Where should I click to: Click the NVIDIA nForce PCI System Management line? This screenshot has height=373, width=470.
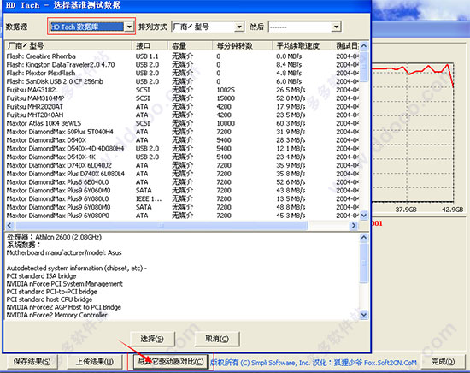click(64, 284)
